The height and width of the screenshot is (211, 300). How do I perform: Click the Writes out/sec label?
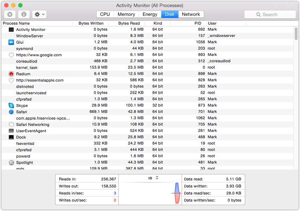[x=73, y=200]
